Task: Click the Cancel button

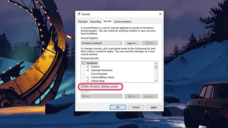Action: coord(136,107)
